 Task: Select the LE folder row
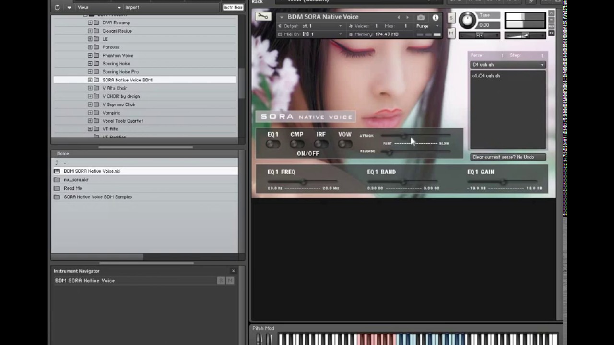pyautogui.click(x=145, y=39)
